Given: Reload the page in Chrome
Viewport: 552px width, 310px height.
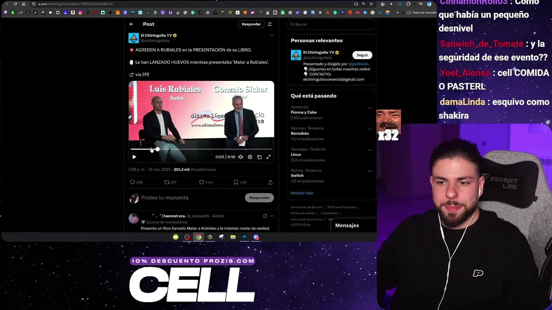Looking at the screenshot, I should click(15, 4).
